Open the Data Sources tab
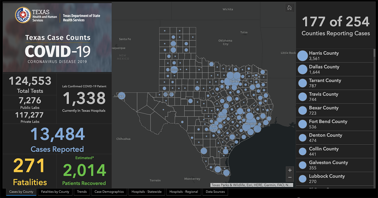The image size is (378, 198). 215,192
